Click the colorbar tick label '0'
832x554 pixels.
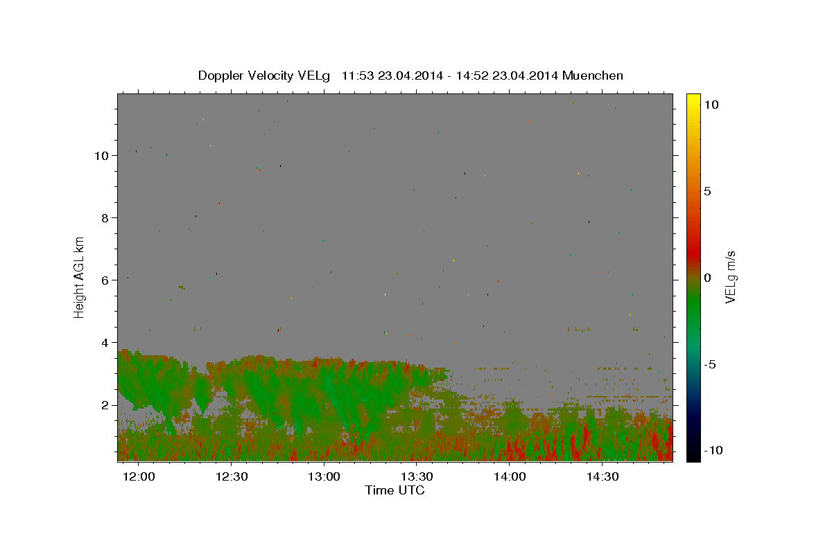tap(707, 278)
